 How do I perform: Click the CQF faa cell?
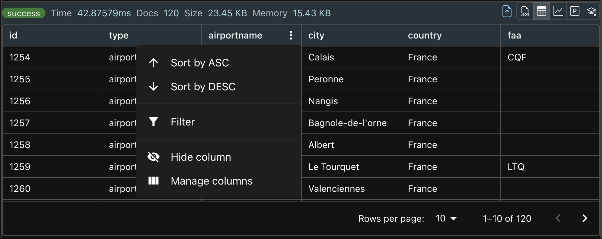(550, 57)
